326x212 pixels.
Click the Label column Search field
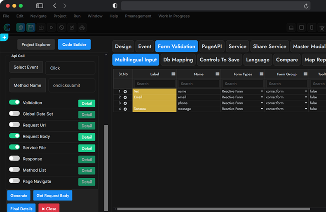154,84
